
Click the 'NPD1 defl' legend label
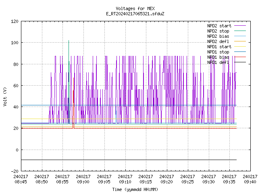click(218, 63)
